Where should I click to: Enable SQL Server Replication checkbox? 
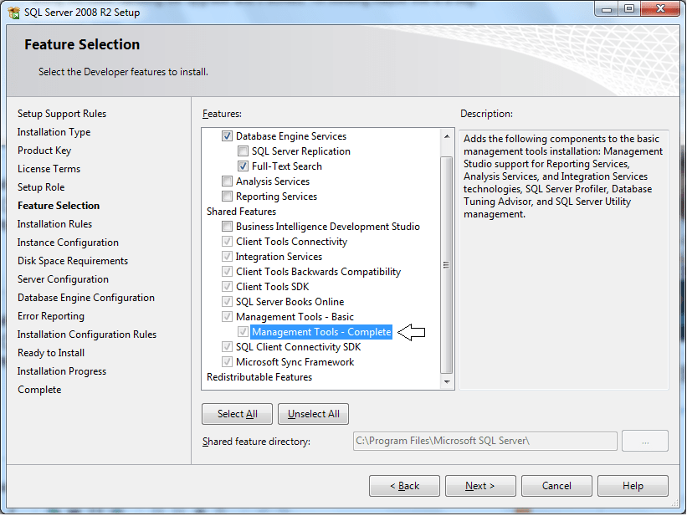click(243, 151)
